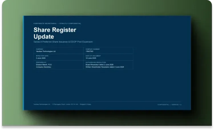
Task: Click the document date "14 June 2026"
Action: (x=91, y=58)
